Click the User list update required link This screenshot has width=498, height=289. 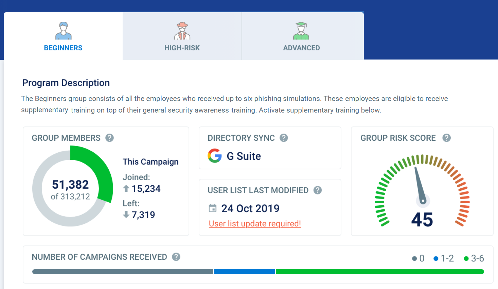pyautogui.click(x=255, y=223)
